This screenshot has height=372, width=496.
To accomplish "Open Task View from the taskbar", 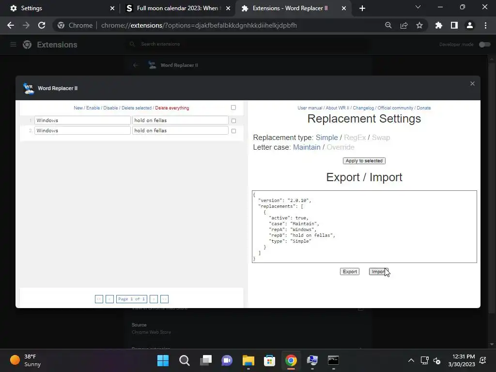I will click(206, 360).
